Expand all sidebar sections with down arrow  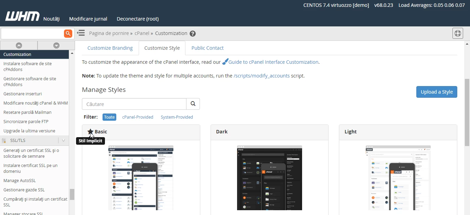click(x=56, y=45)
